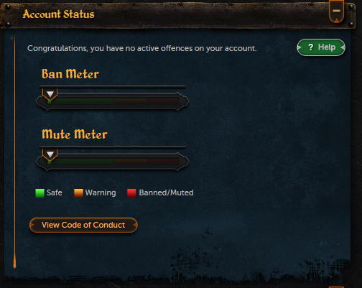Image resolution: width=362 pixels, height=288 pixels.
Task: Click the orange Warning legend square
Action: pos(78,193)
